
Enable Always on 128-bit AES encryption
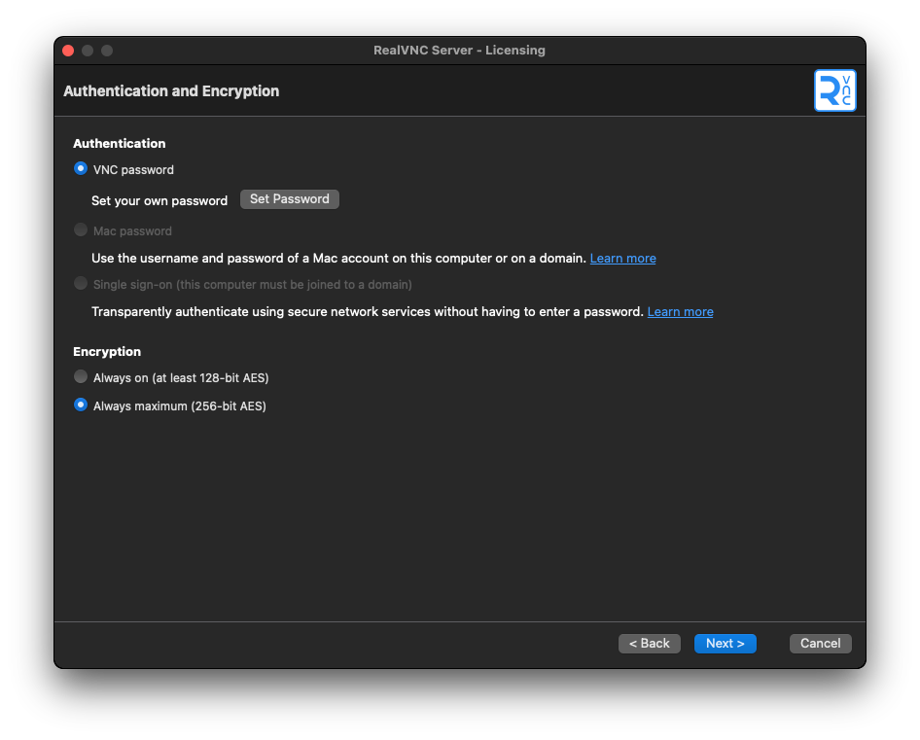(x=81, y=377)
